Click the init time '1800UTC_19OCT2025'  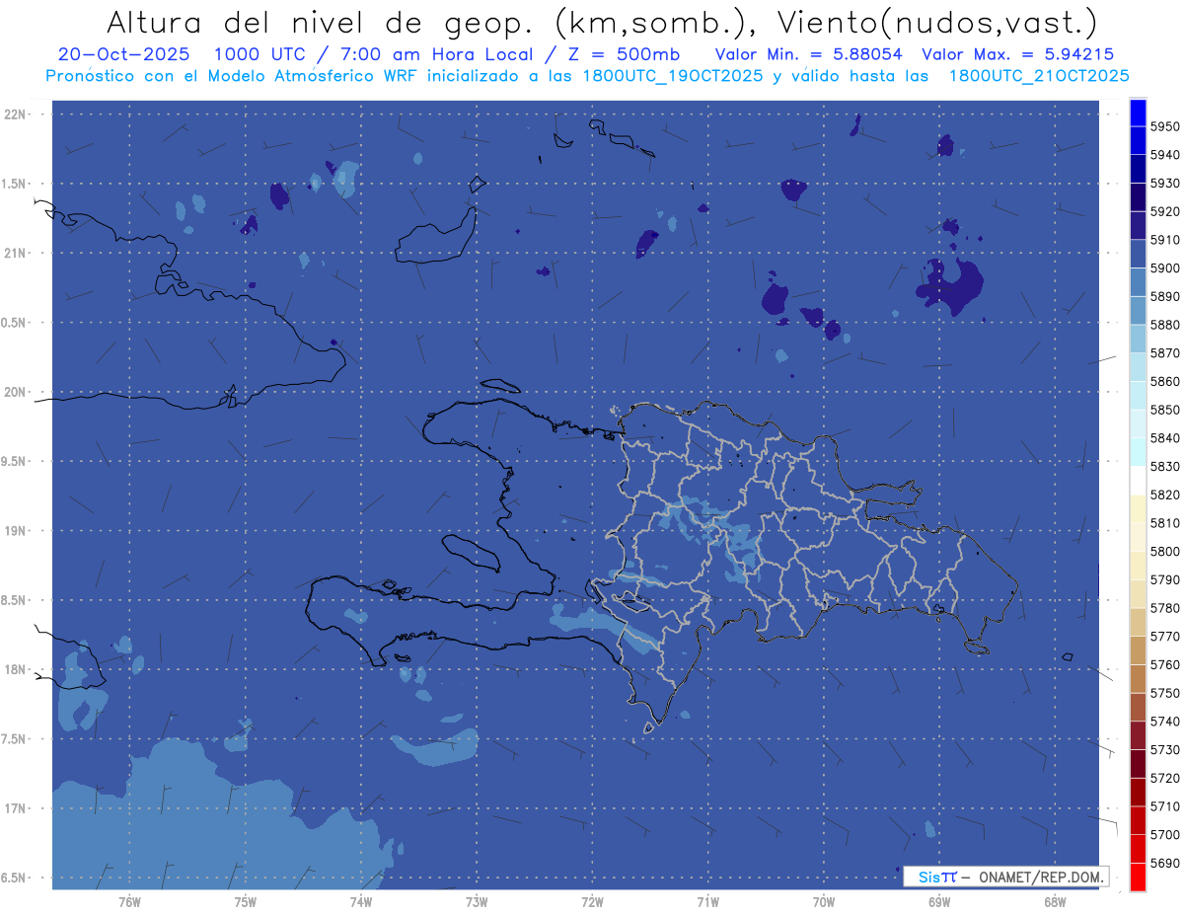click(672, 75)
